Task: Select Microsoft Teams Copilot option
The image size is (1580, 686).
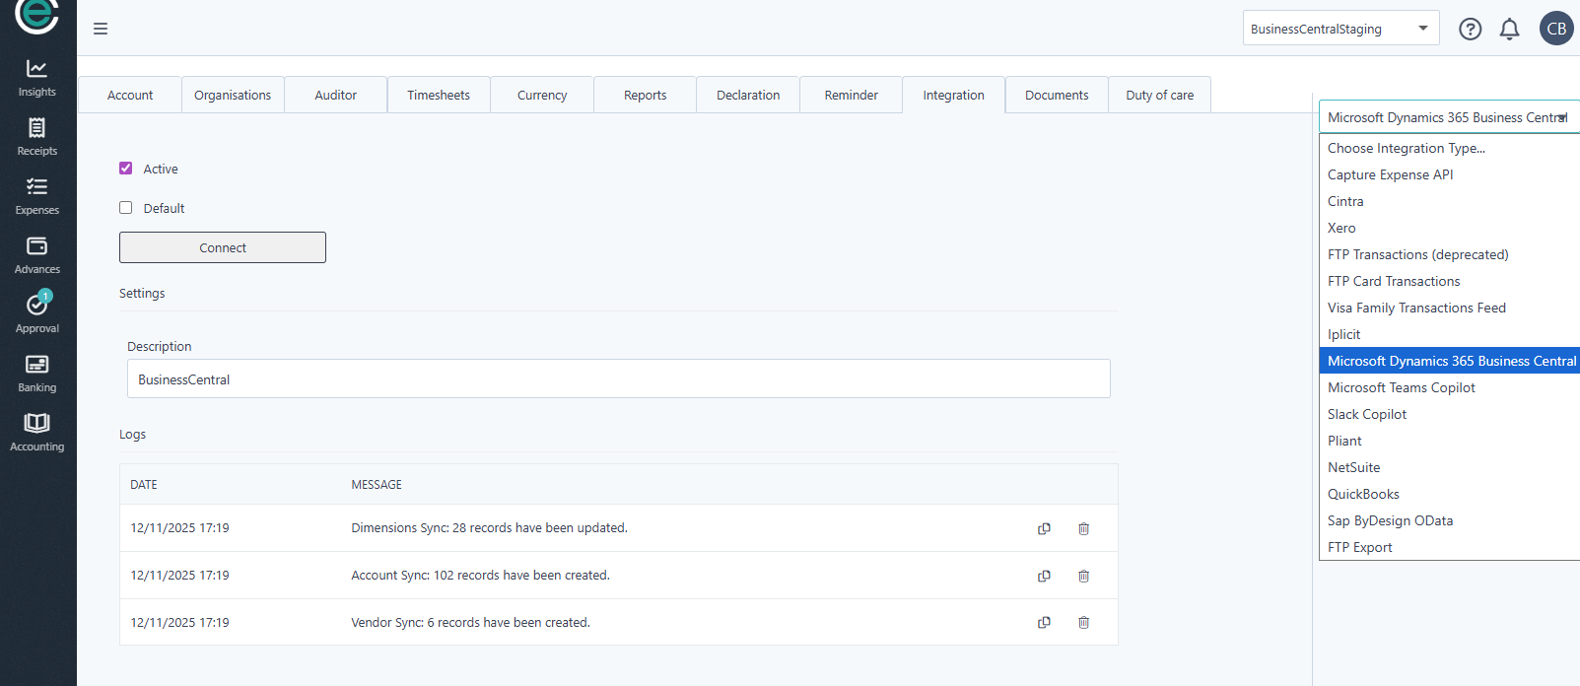Action: pos(1449,387)
